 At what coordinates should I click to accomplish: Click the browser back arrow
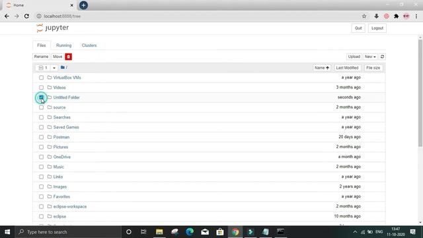pos(7,16)
